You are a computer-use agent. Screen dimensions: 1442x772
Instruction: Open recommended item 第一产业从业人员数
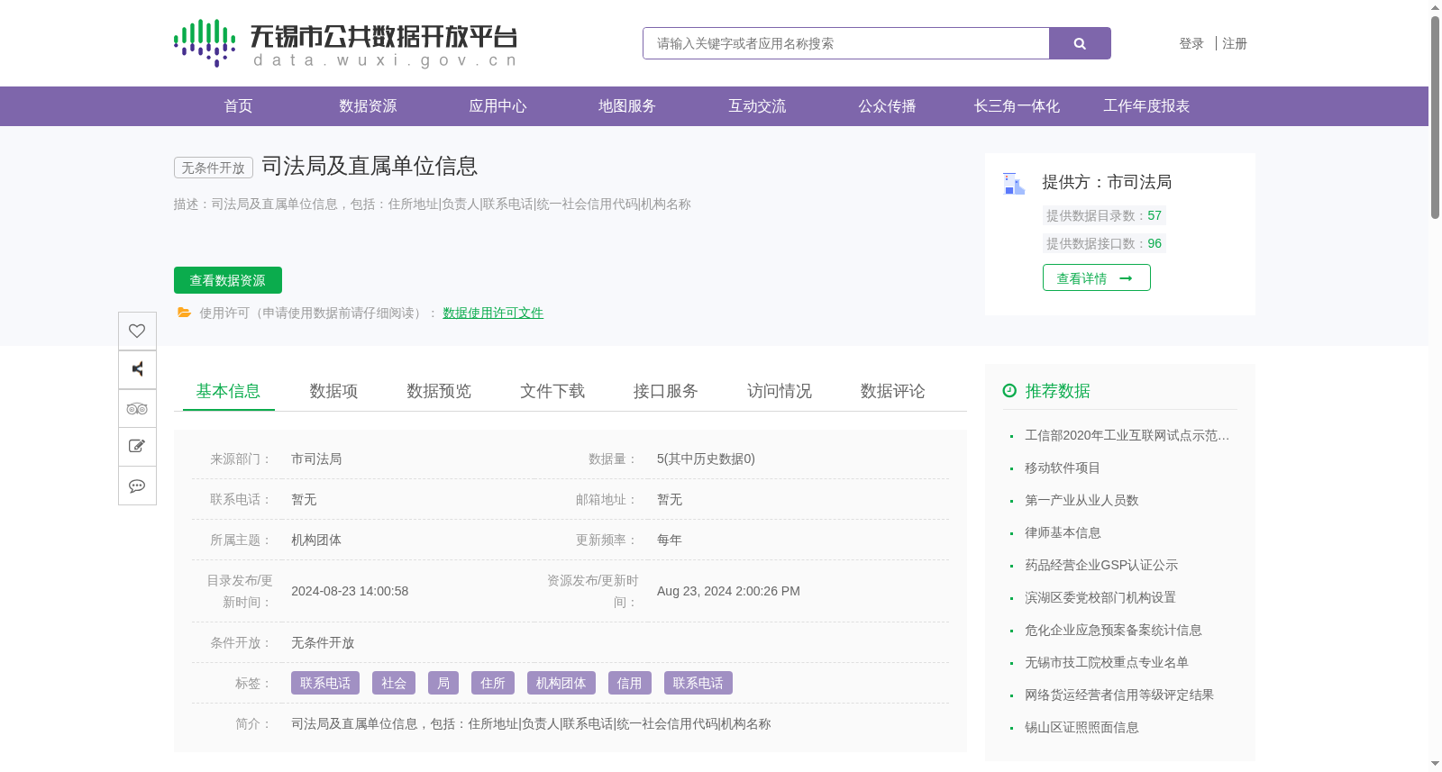(x=1081, y=500)
